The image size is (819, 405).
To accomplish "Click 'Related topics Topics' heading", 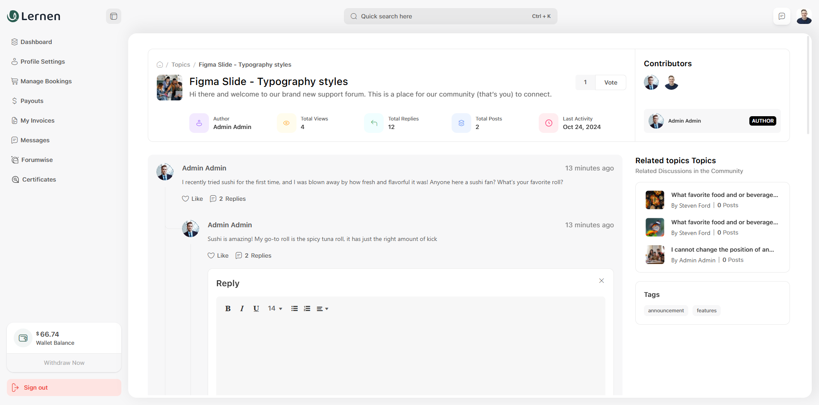I will [x=675, y=161].
